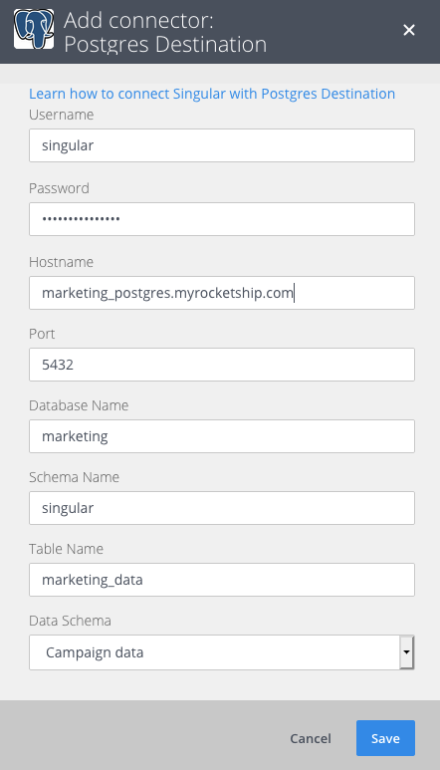The width and height of the screenshot is (440, 770).
Task: Click the Table Name label
Action: pyautogui.click(x=67, y=549)
